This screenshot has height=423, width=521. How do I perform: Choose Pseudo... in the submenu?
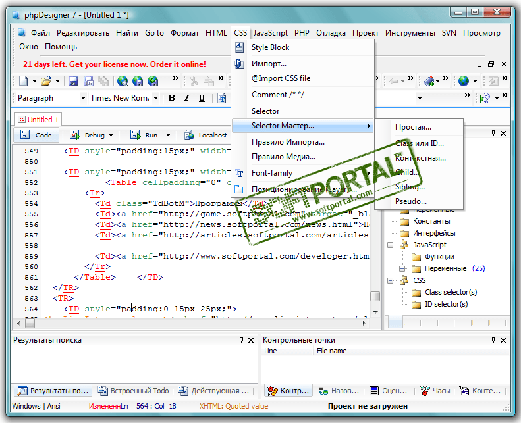[x=419, y=201]
